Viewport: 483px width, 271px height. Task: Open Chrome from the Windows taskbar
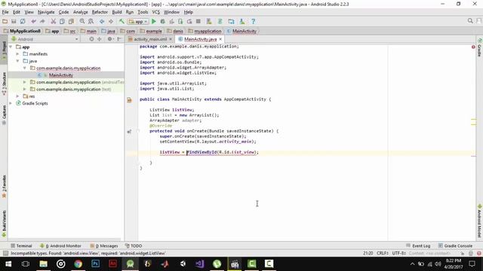pyautogui.click(x=78, y=263)
